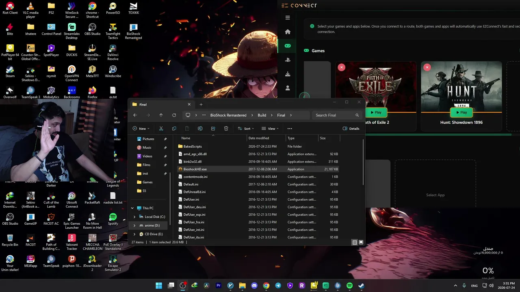Open the EZConnect games section
The width and height of the screenshot is (520, 292).
[288, 46]
